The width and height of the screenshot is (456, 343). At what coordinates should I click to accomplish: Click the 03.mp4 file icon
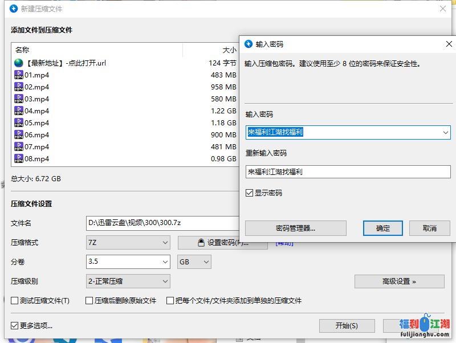click(19, 99)
